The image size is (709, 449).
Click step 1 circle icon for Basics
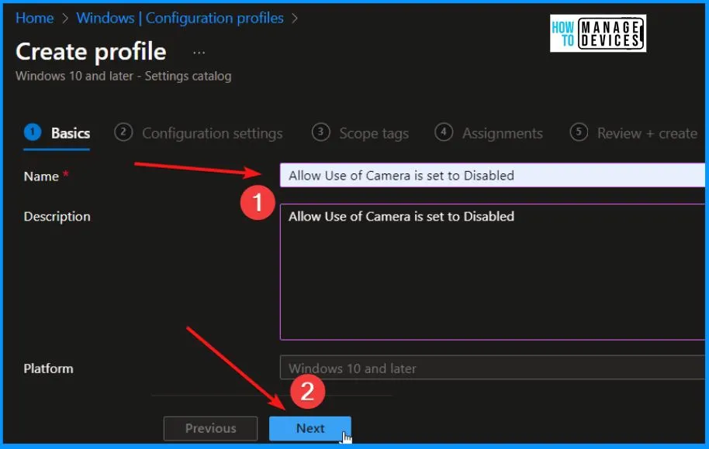tap(33, 132)
